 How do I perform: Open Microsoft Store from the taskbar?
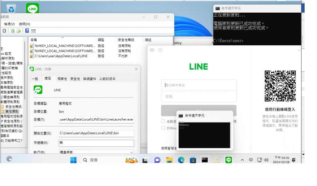(x=193, y=160)
